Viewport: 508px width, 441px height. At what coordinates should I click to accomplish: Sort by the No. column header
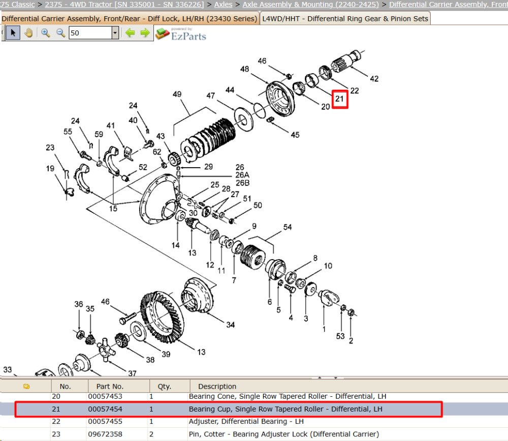pos(65,386)
